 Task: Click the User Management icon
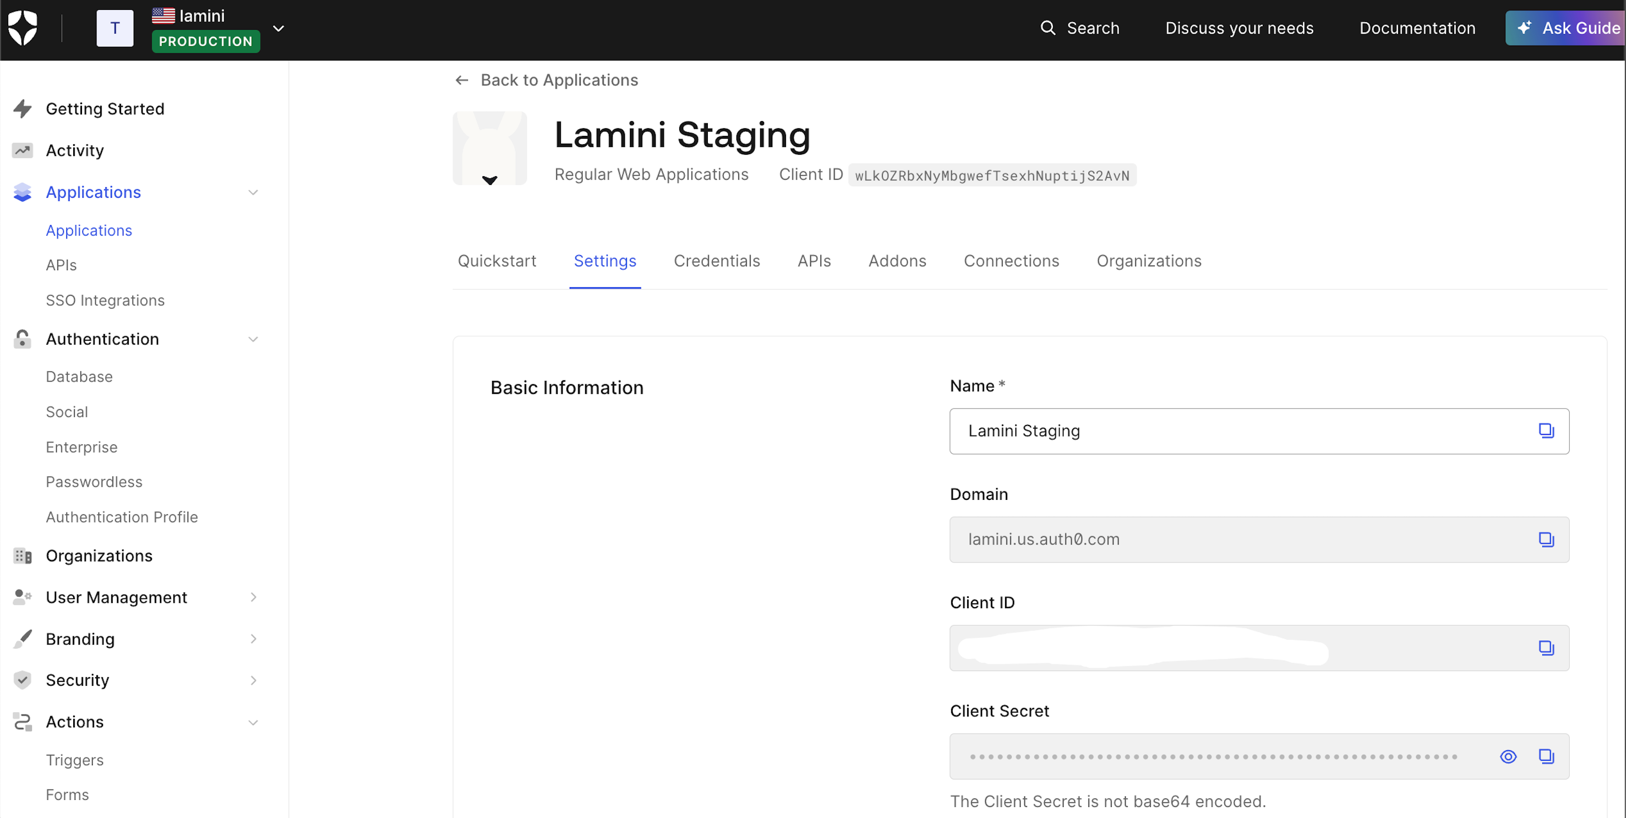(x=23, y=597)
